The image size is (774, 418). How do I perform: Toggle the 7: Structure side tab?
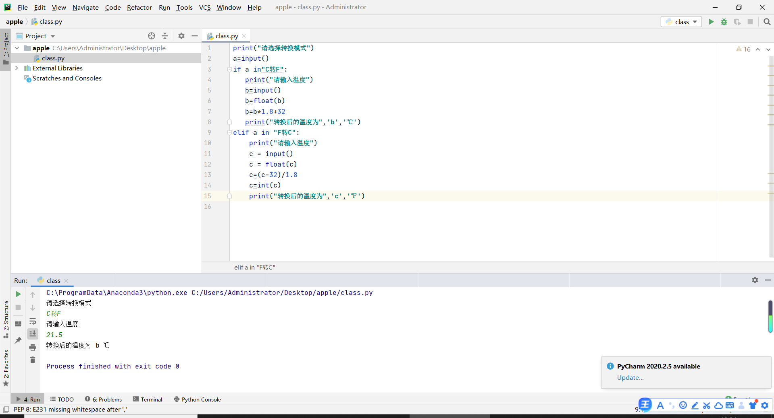(6, 319)
